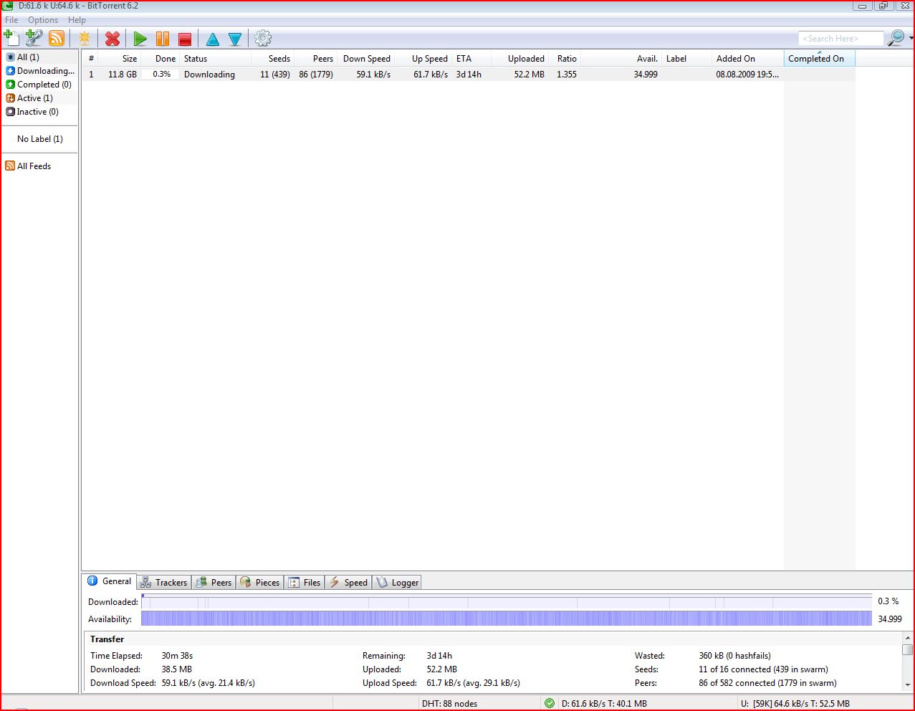This screenshot has height=711, width=915.
Task: Sort by the Size column header
Action: pos(120,59)
